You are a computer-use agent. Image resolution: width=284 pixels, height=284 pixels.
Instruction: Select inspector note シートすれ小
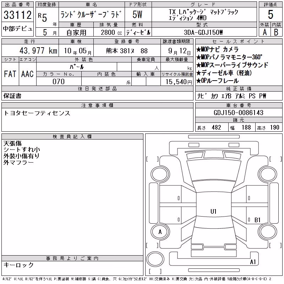click(x=22, y=149)
